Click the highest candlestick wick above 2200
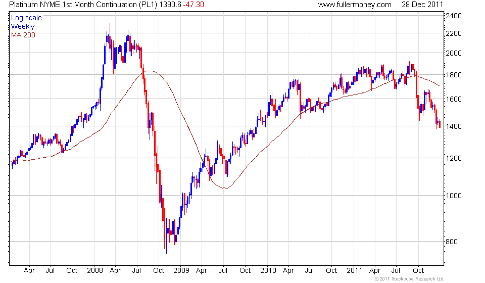Image resolution: width=485 pixels, height=283 pixels. 110,35
